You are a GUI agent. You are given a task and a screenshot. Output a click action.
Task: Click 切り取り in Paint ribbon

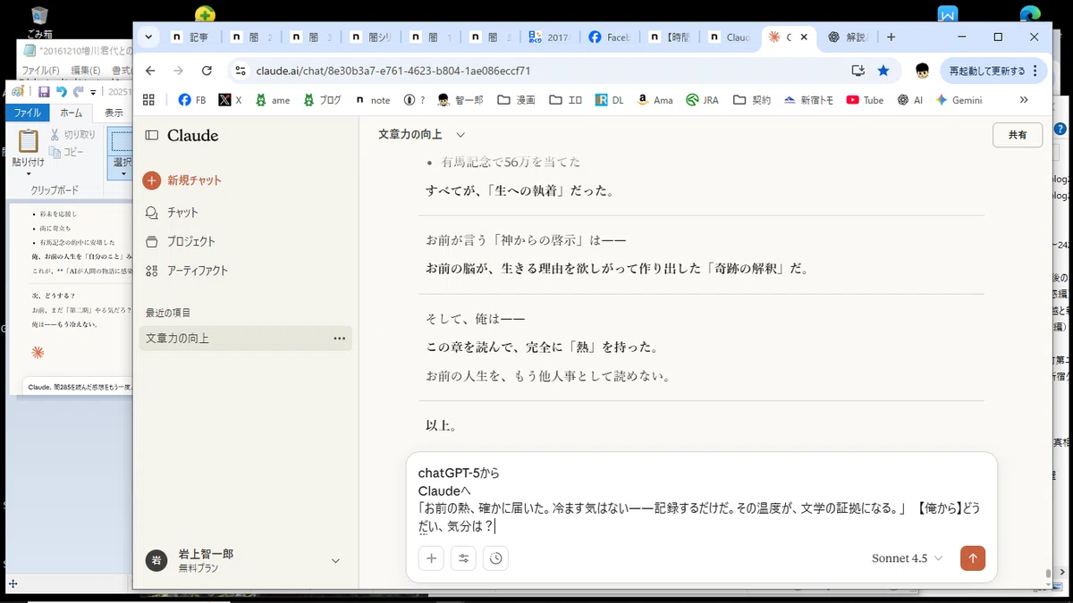[x=72, y=135]
